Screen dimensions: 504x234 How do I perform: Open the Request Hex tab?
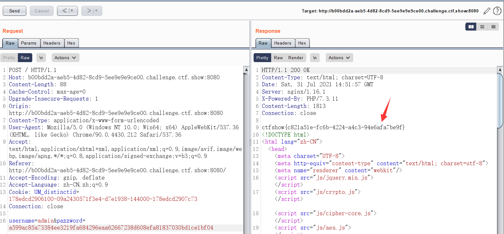(71, 43)
